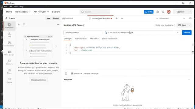Click the Invite button
Screen dimensions: 195x109
point(149,12)
